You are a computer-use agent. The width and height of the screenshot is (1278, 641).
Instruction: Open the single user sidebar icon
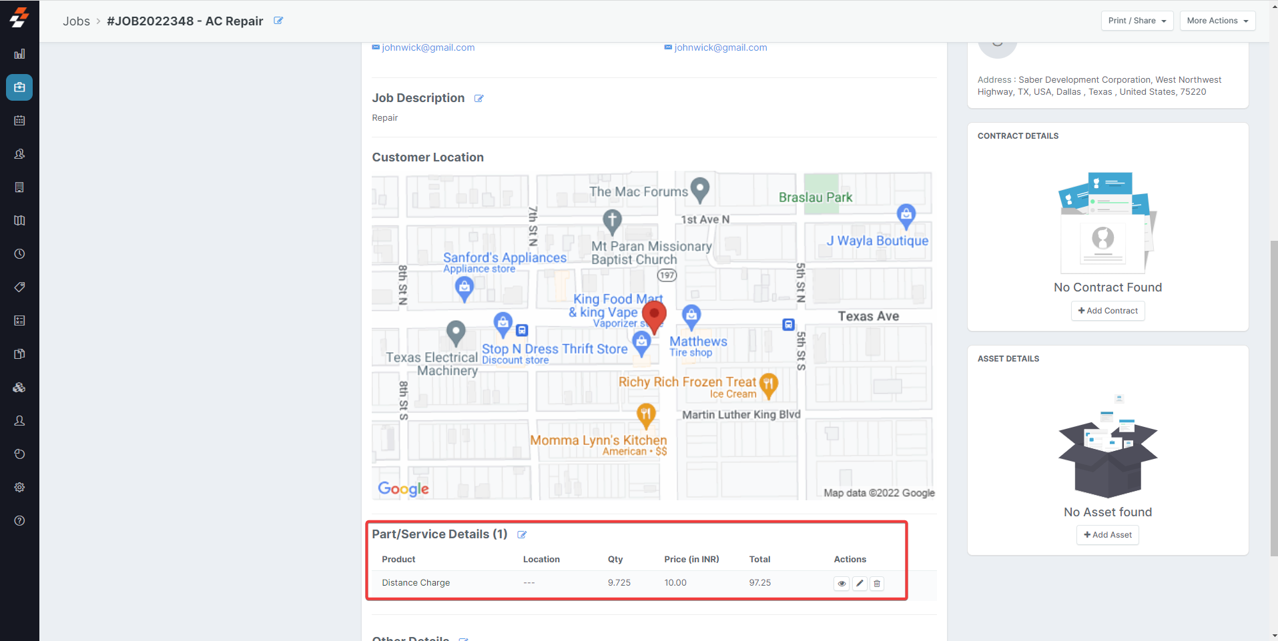click(x=19, y=421)
